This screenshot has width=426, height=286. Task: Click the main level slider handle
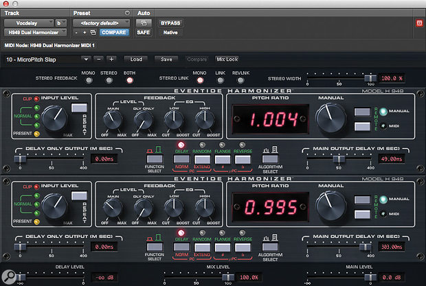coord(370,277)
